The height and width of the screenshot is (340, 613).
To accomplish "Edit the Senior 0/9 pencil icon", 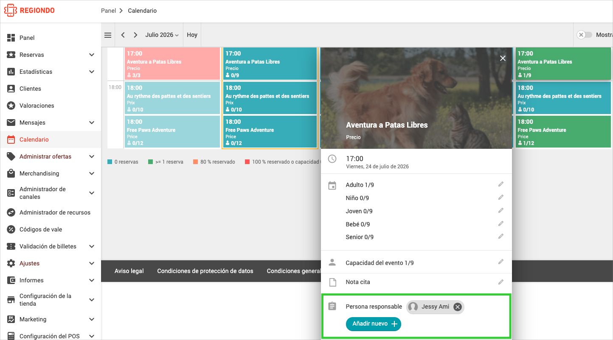I will 501,237.
